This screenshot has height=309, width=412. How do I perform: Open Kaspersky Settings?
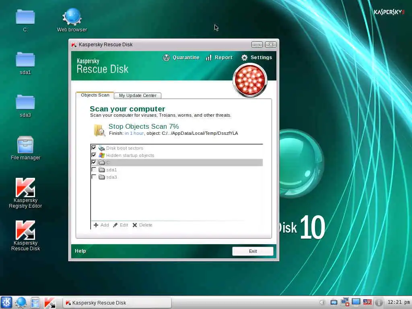pyautogui.click(x=256, y=58)
